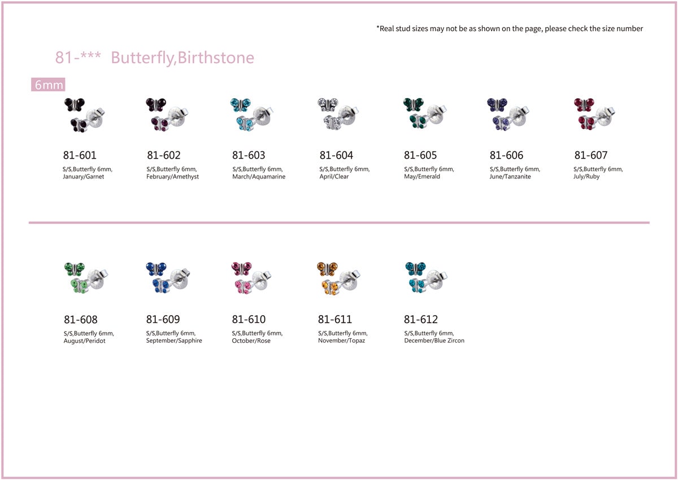Select the April Clear butterfly earring image
The width and height of the screenshot is (678, 480).
pyautogui.click(x=339, y=115)
